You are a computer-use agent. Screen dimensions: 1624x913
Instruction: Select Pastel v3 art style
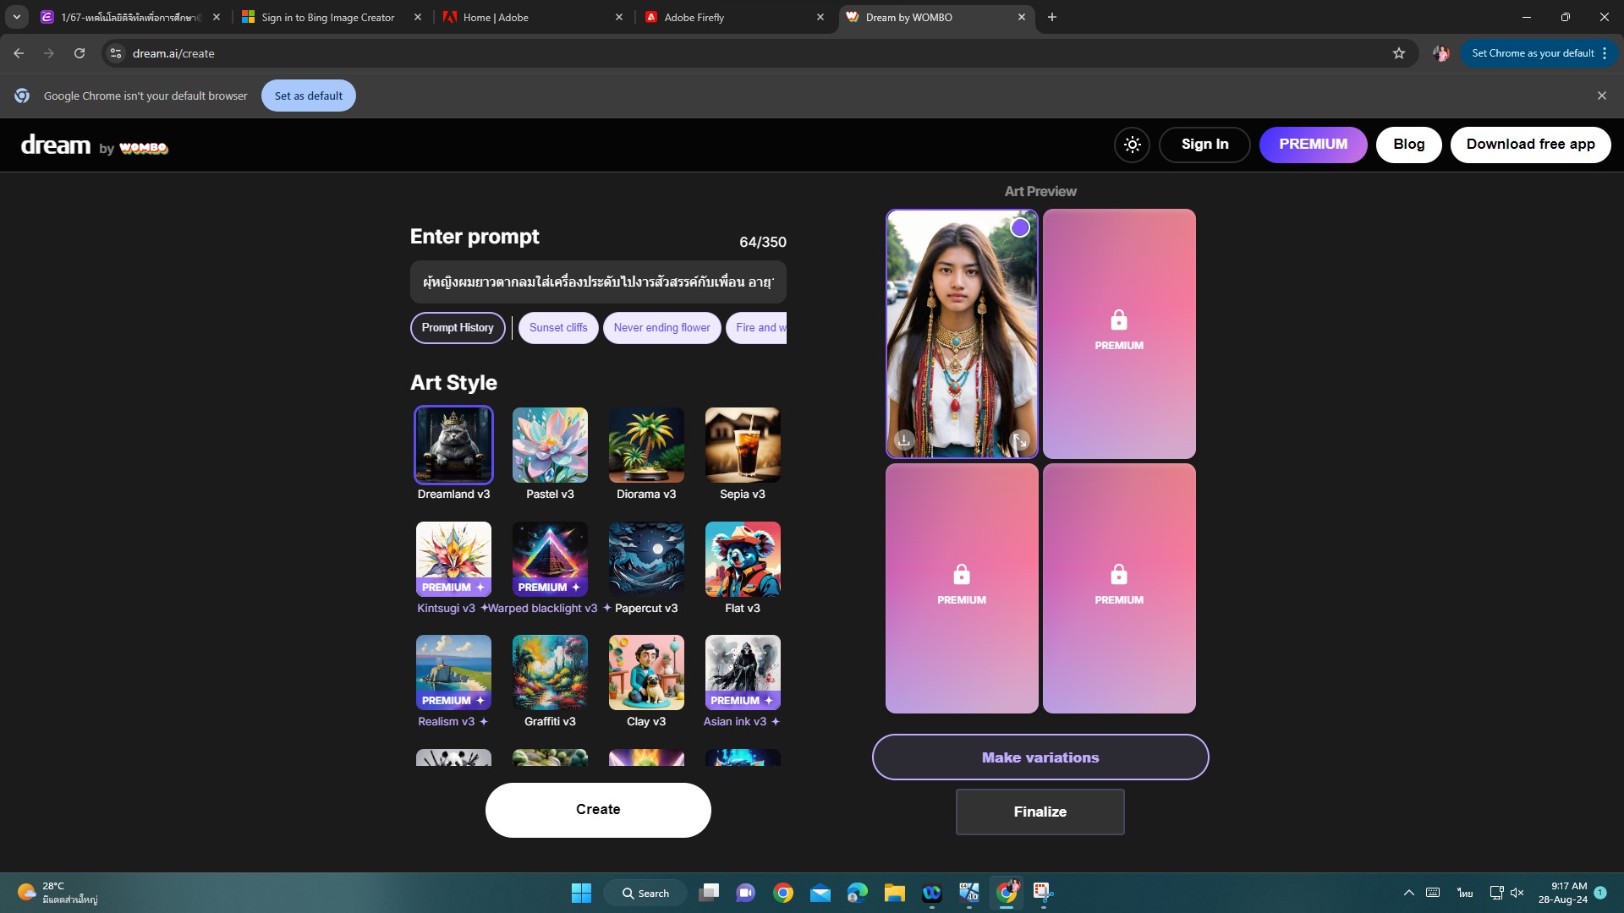pyautogui.click(x=550, y=446)
